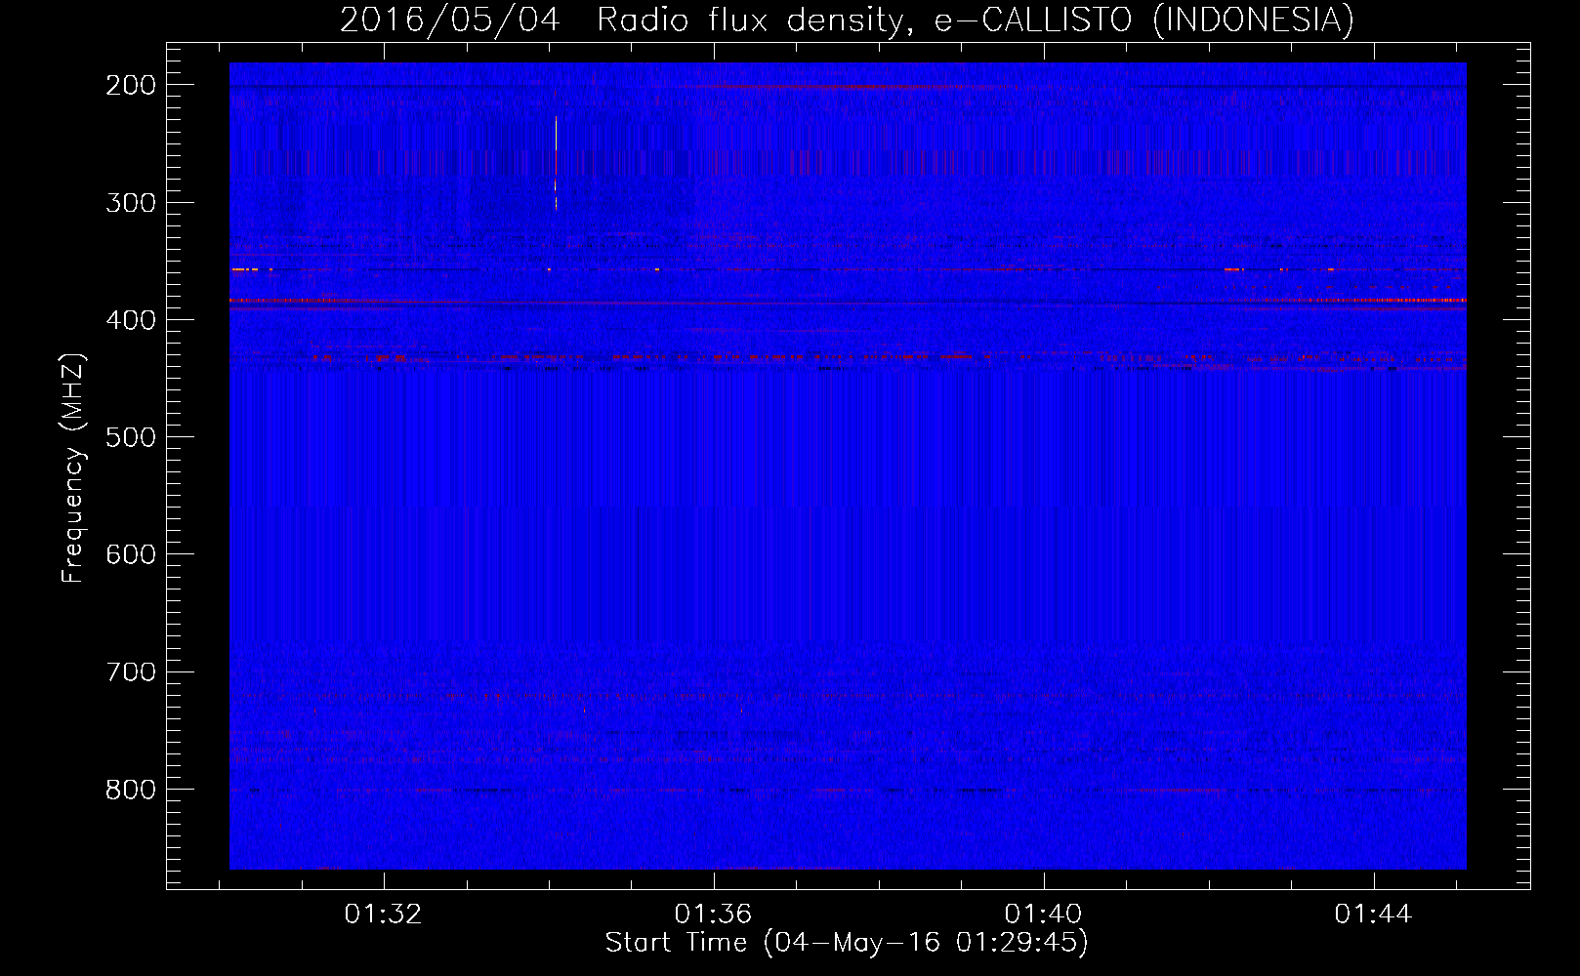Click the 600 frequency tick label
1580x976 pixels.
[x=131, y=554]
